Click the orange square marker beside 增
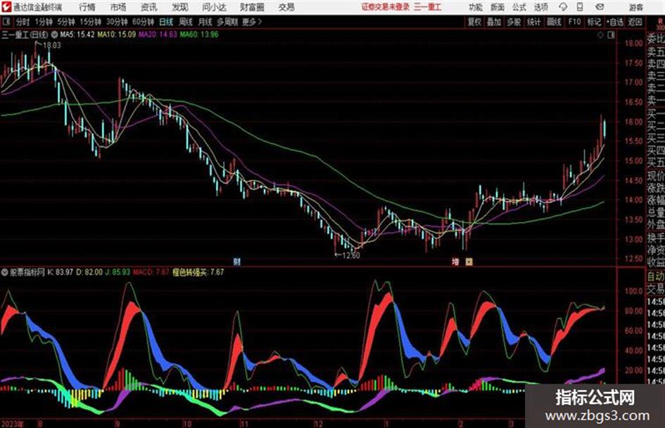Image resolution: width=665 pixels, height=428 pixels. tap(469, 262)
